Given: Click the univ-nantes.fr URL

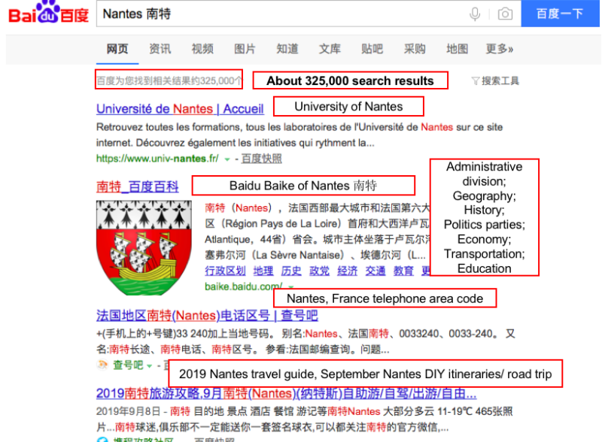Looking at the screenshot, I should (157, 159).
